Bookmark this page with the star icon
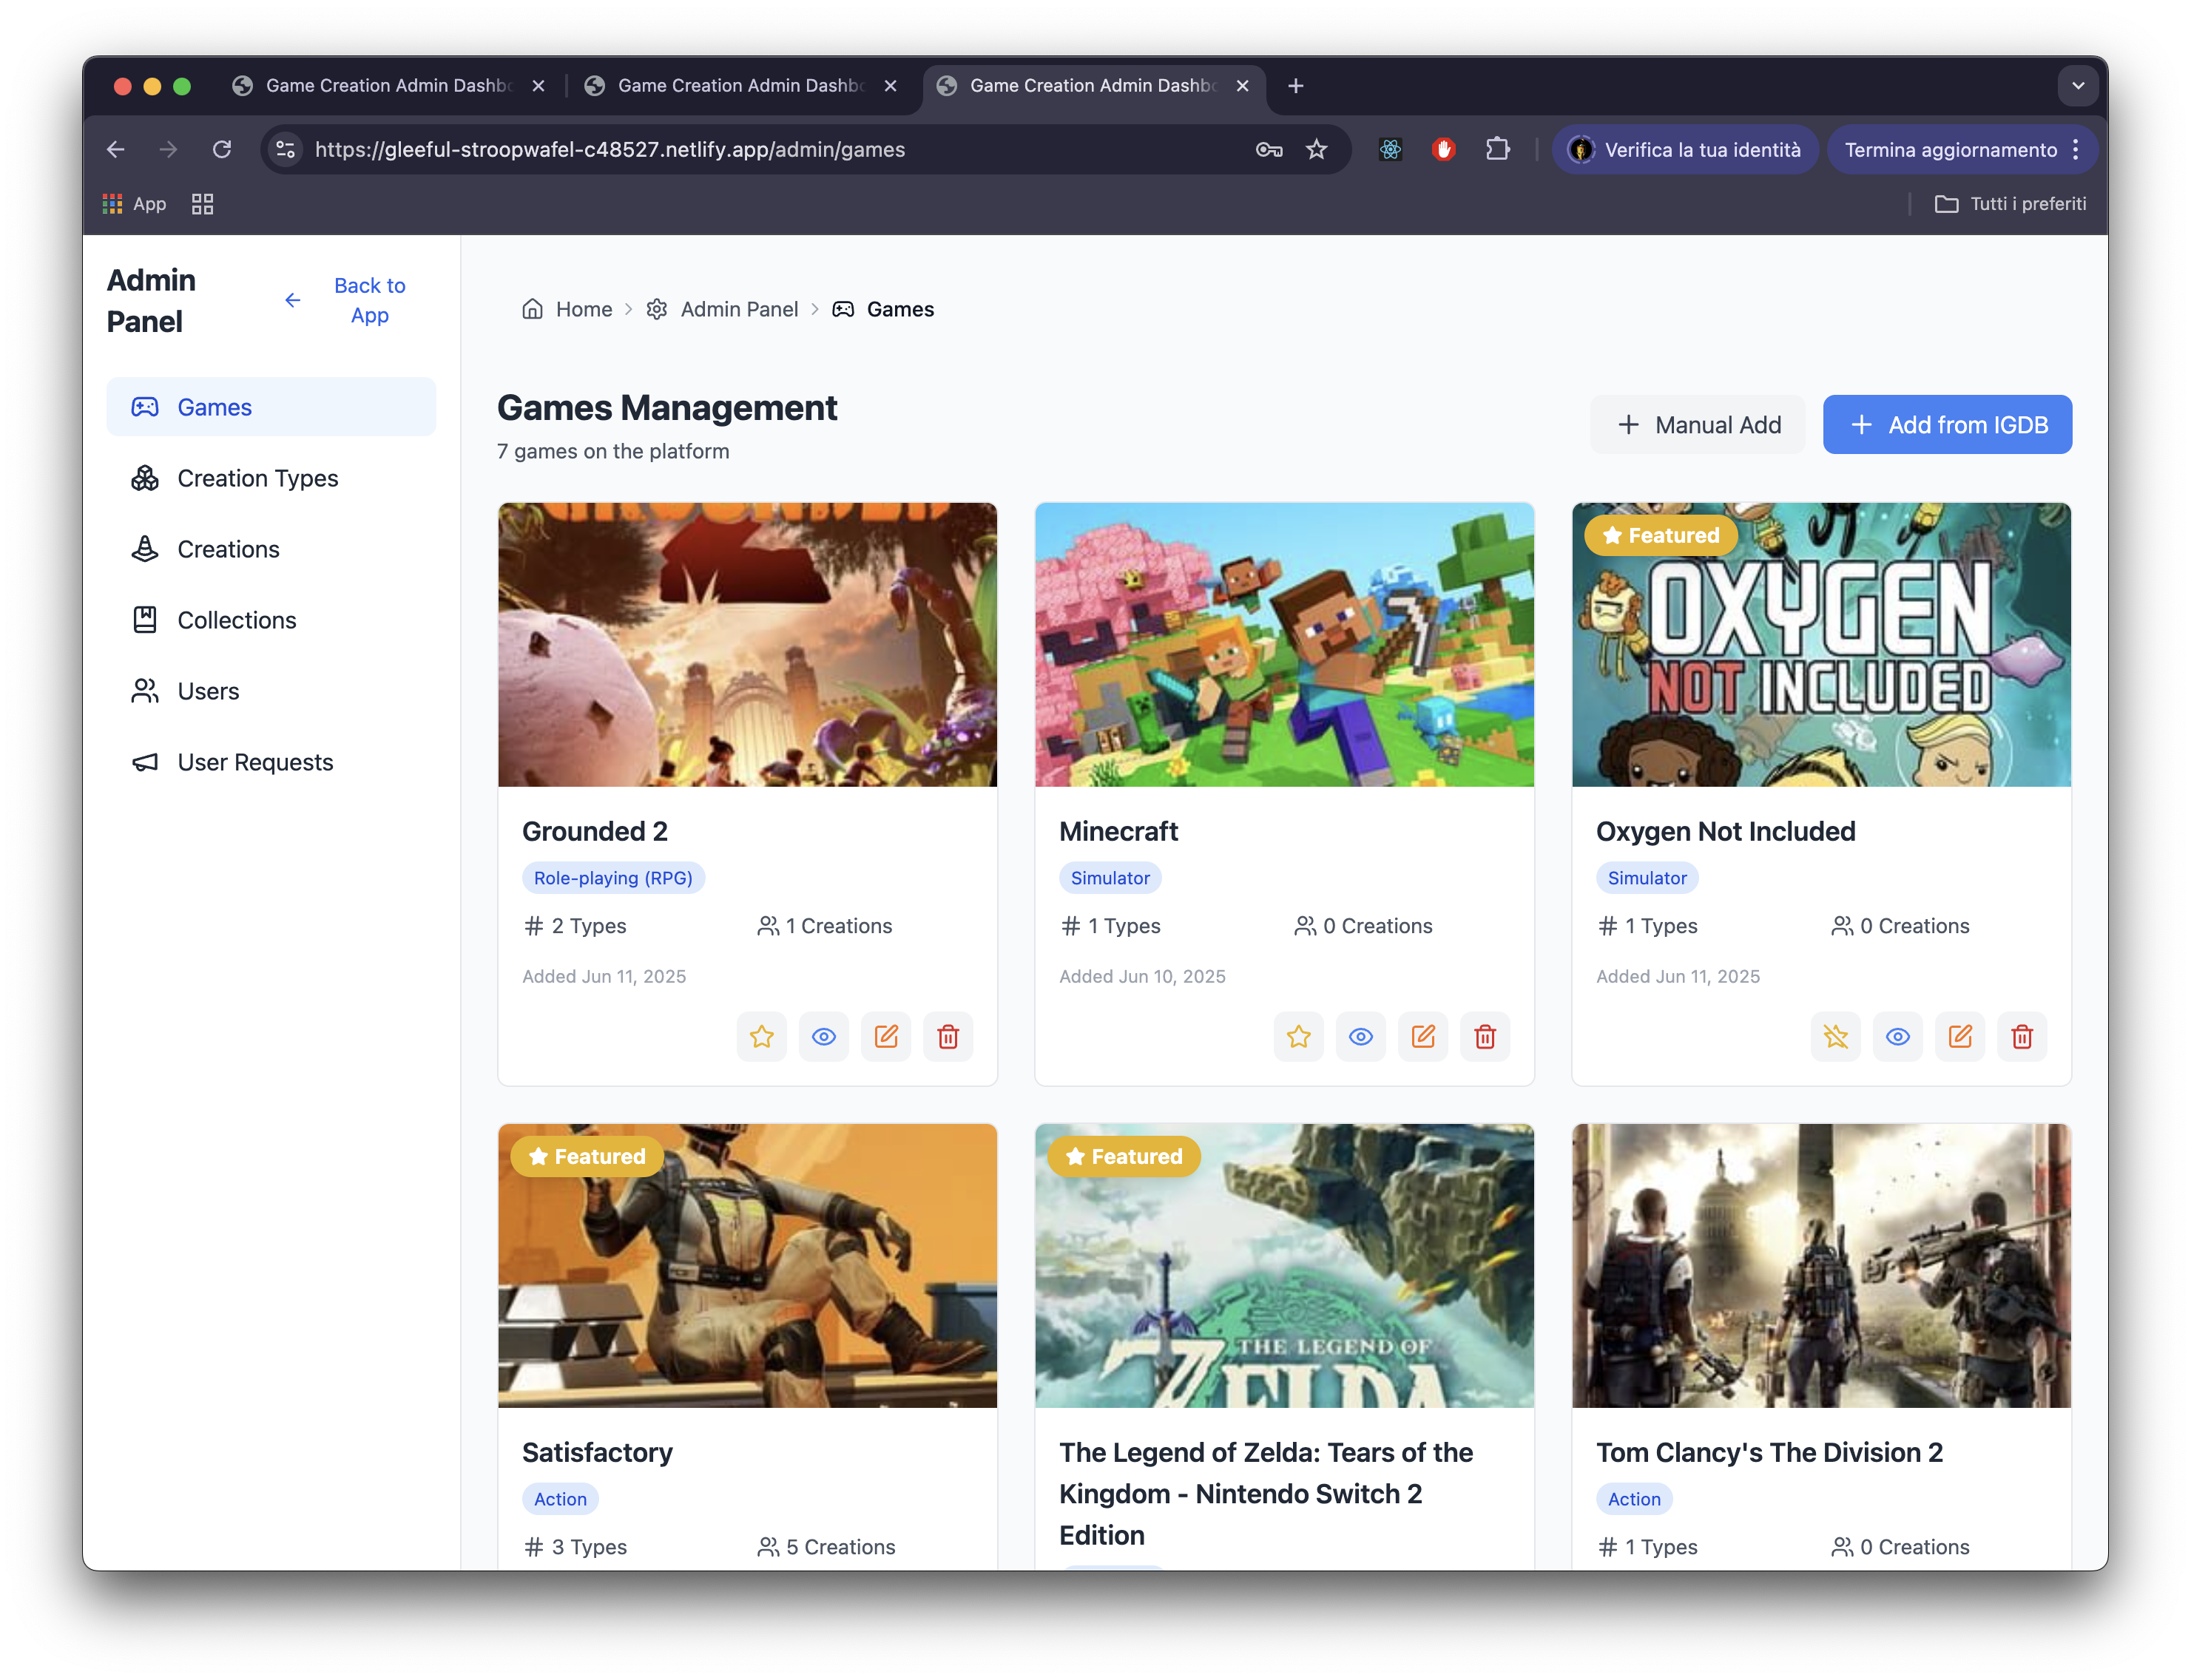Image resolution: width=2191 pixels, height=1680 pixels. pyautogui.click(x=1317, y=150)
